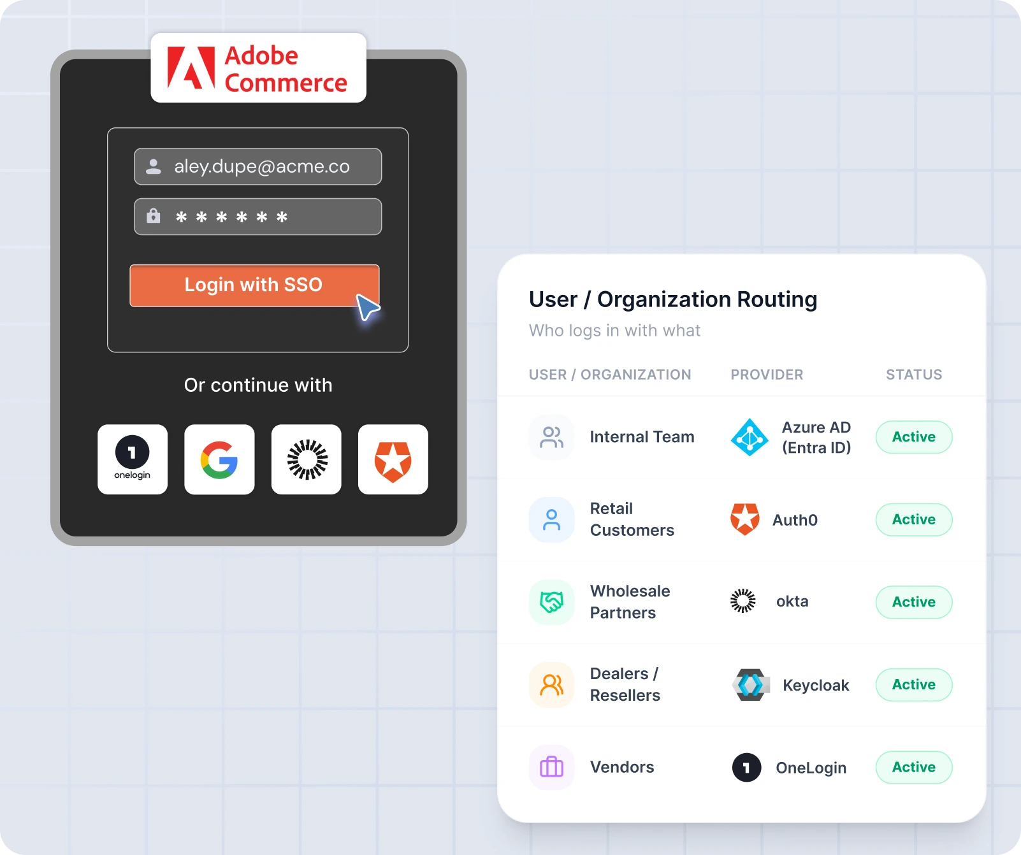Click the PROVIDER column header
Screen dimensions: 1021x855
click(767, 375)
